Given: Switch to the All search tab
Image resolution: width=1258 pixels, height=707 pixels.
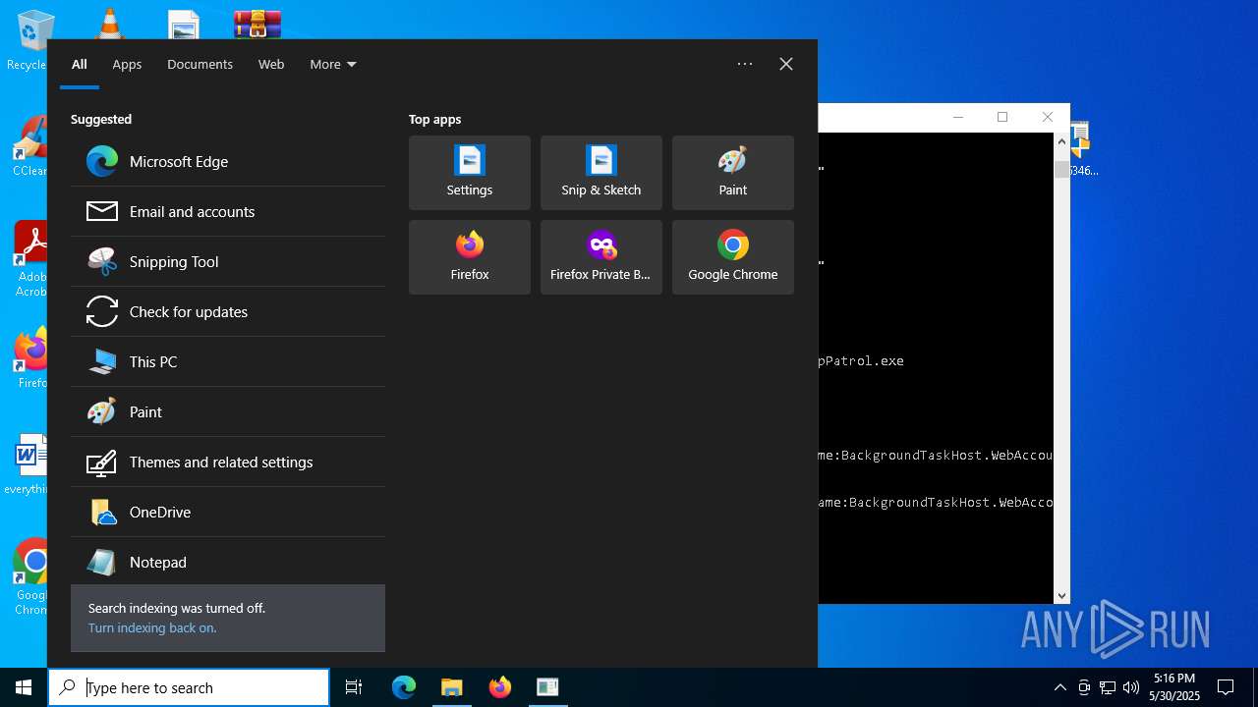Looking at the screenshot, I should click(80, 64).
